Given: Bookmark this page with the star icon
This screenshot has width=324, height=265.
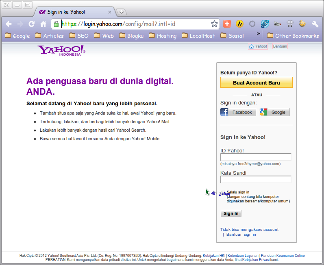Looking at the screenshot, I should (214, 24).
